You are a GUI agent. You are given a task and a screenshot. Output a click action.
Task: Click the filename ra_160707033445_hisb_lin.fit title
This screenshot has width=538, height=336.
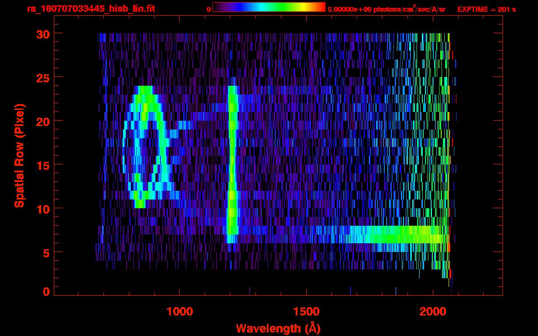click(91, 9)
